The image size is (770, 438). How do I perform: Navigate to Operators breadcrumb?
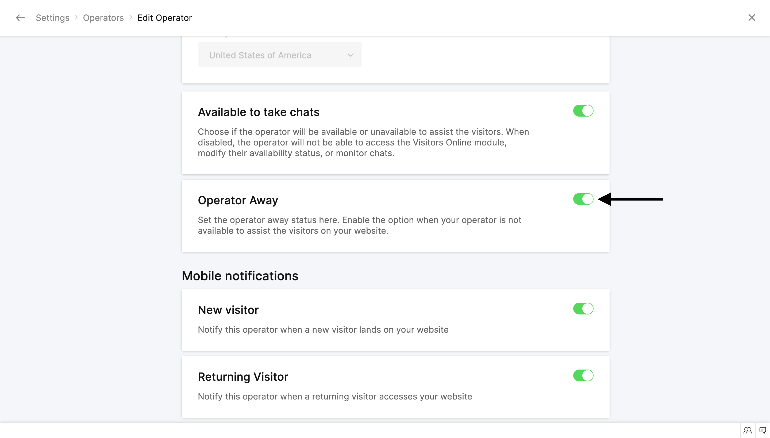click(x=103, y=18)
